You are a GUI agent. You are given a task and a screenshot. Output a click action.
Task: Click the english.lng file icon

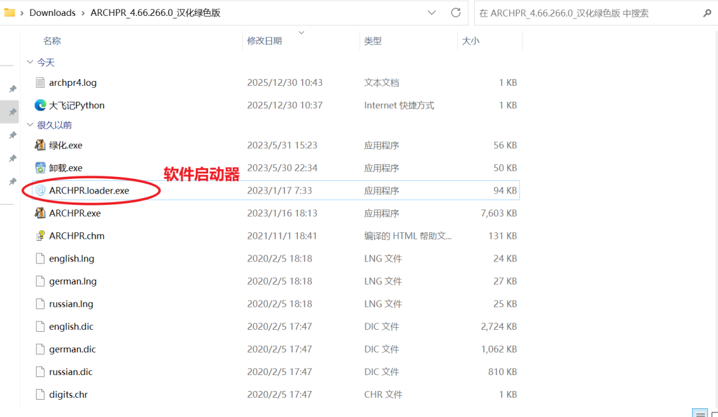click(x=41, y=259)
